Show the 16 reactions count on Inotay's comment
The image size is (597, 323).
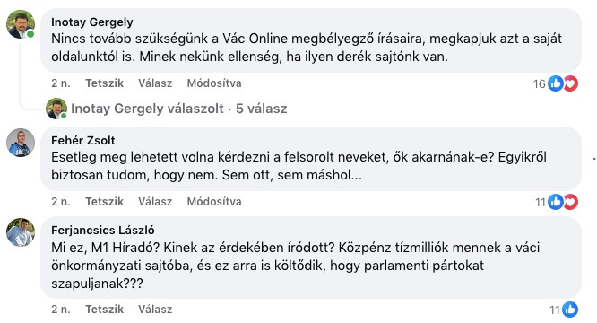pos(540,83)
